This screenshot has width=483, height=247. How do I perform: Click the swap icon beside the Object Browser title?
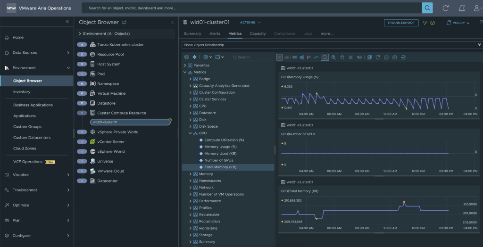125,22
